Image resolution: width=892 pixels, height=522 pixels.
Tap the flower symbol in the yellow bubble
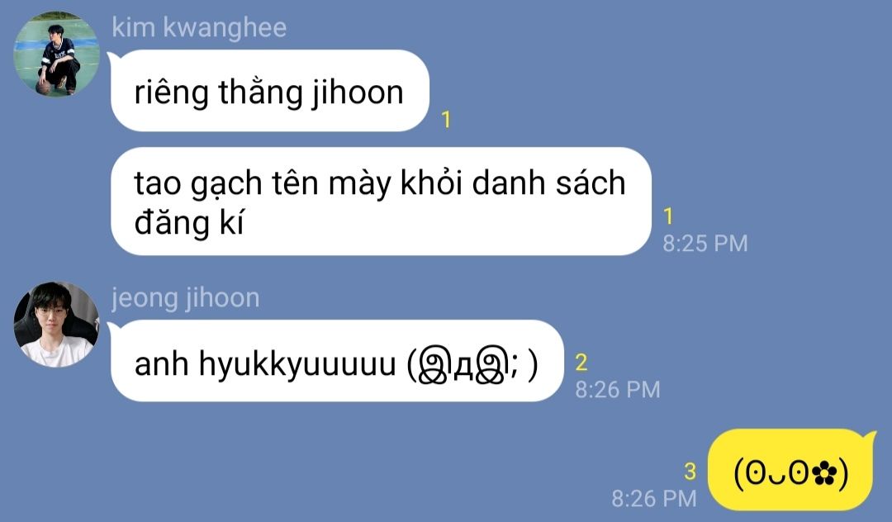coord(824,473)
